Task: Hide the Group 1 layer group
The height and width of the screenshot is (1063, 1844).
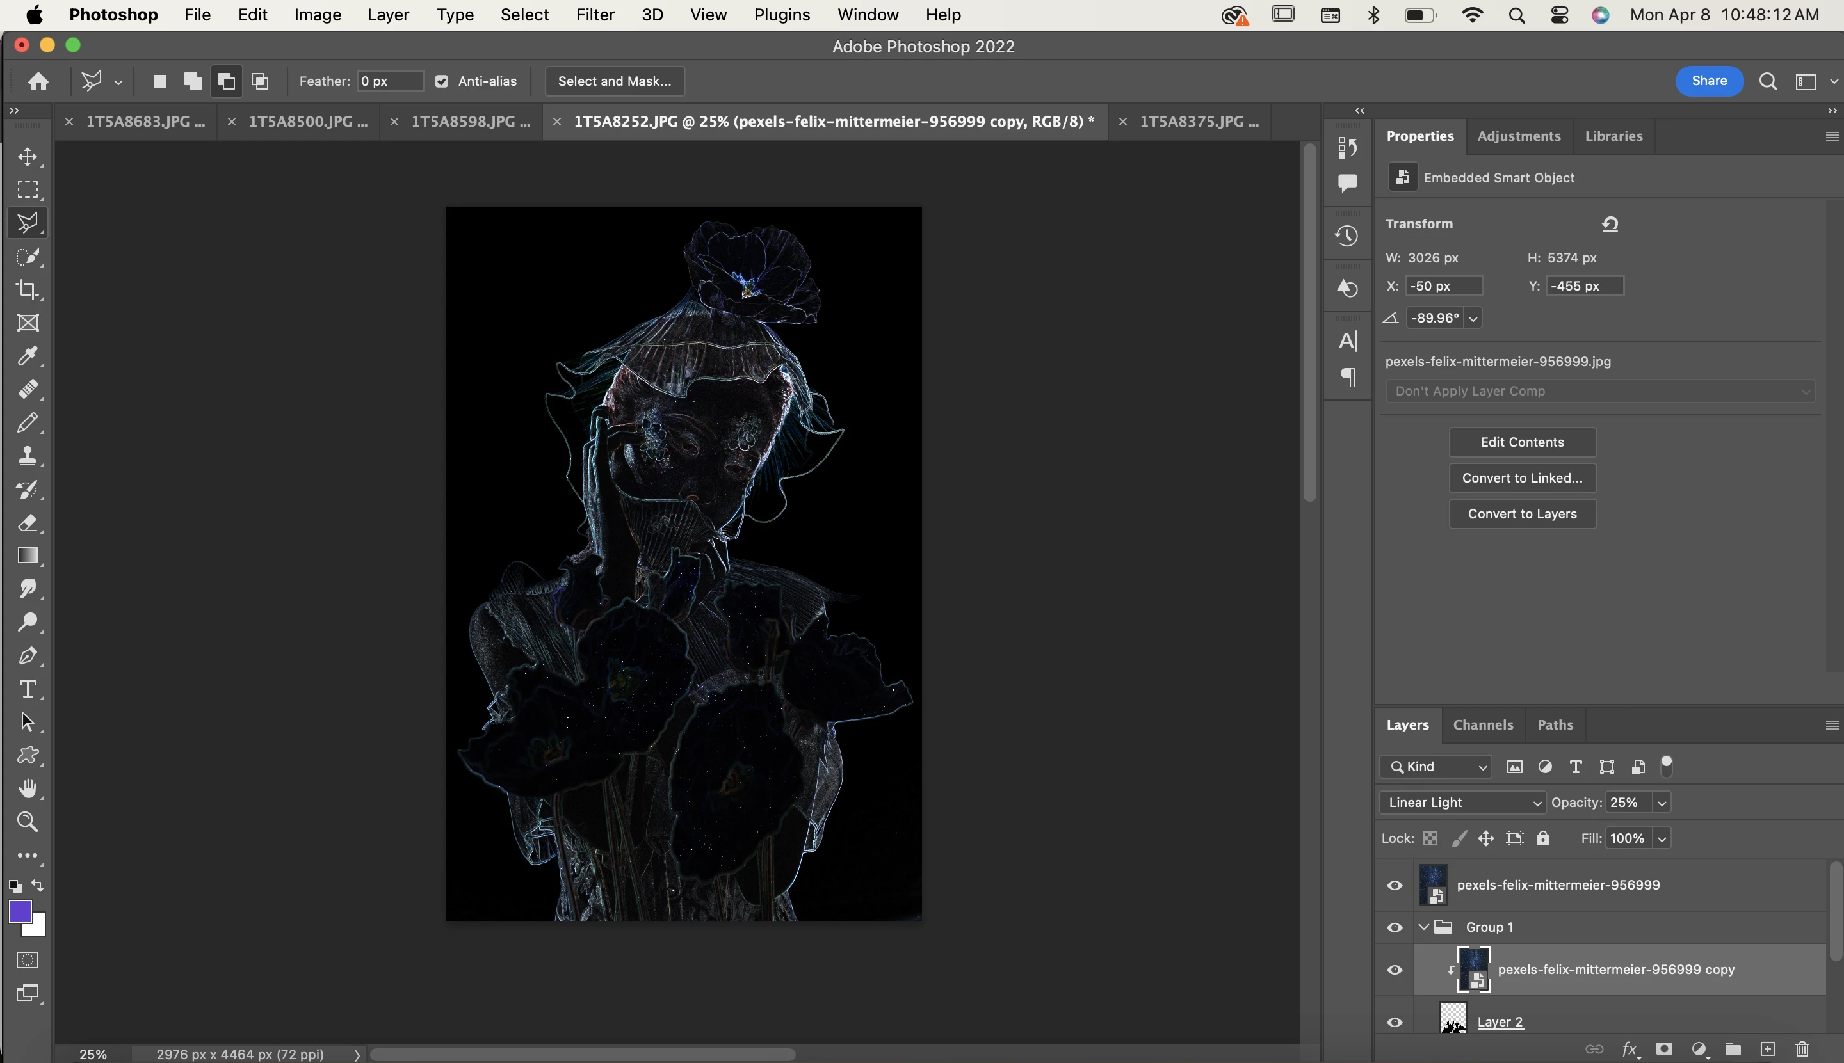Action: [x=1394, y=927]
